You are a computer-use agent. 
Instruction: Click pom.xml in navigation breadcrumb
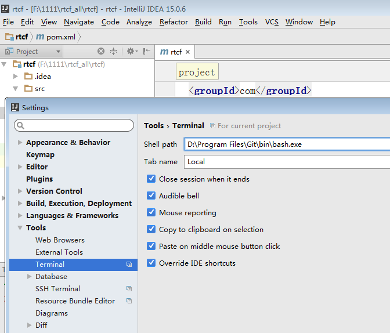coord(61,37)
